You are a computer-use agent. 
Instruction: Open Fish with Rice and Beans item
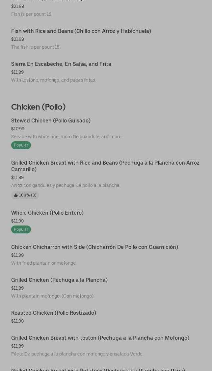tap(81, 31)
